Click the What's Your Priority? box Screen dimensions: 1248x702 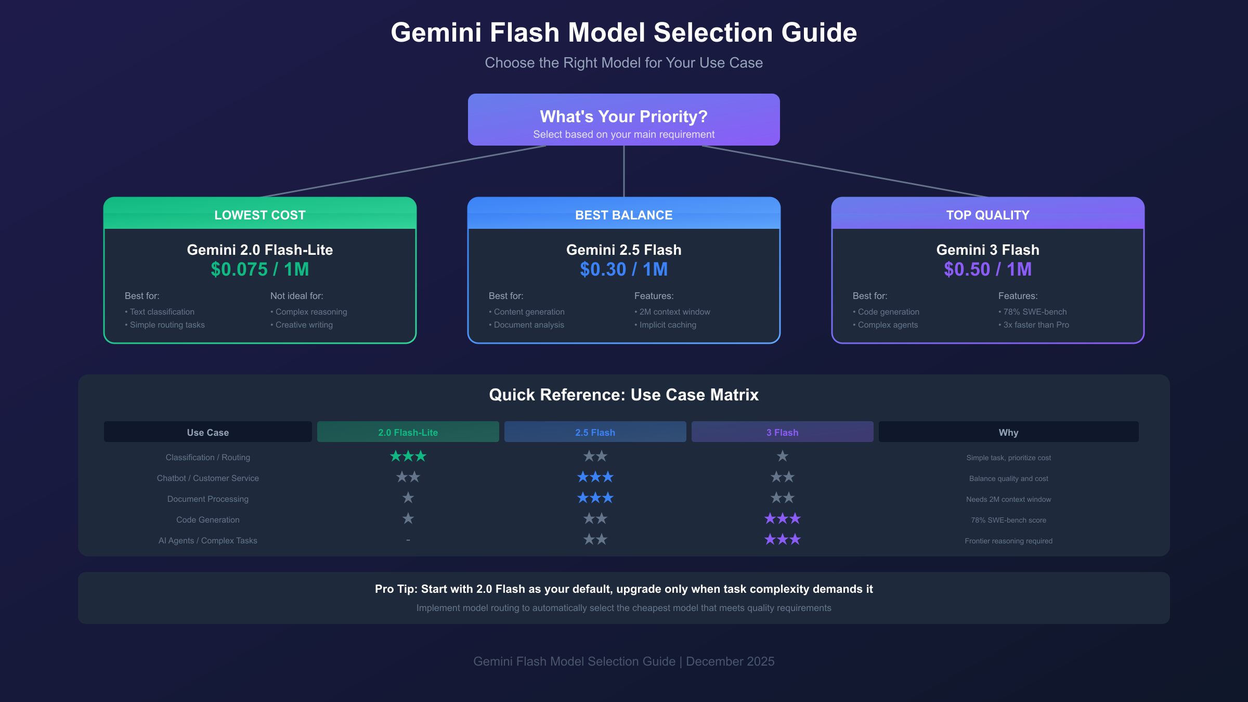(624, 120)
